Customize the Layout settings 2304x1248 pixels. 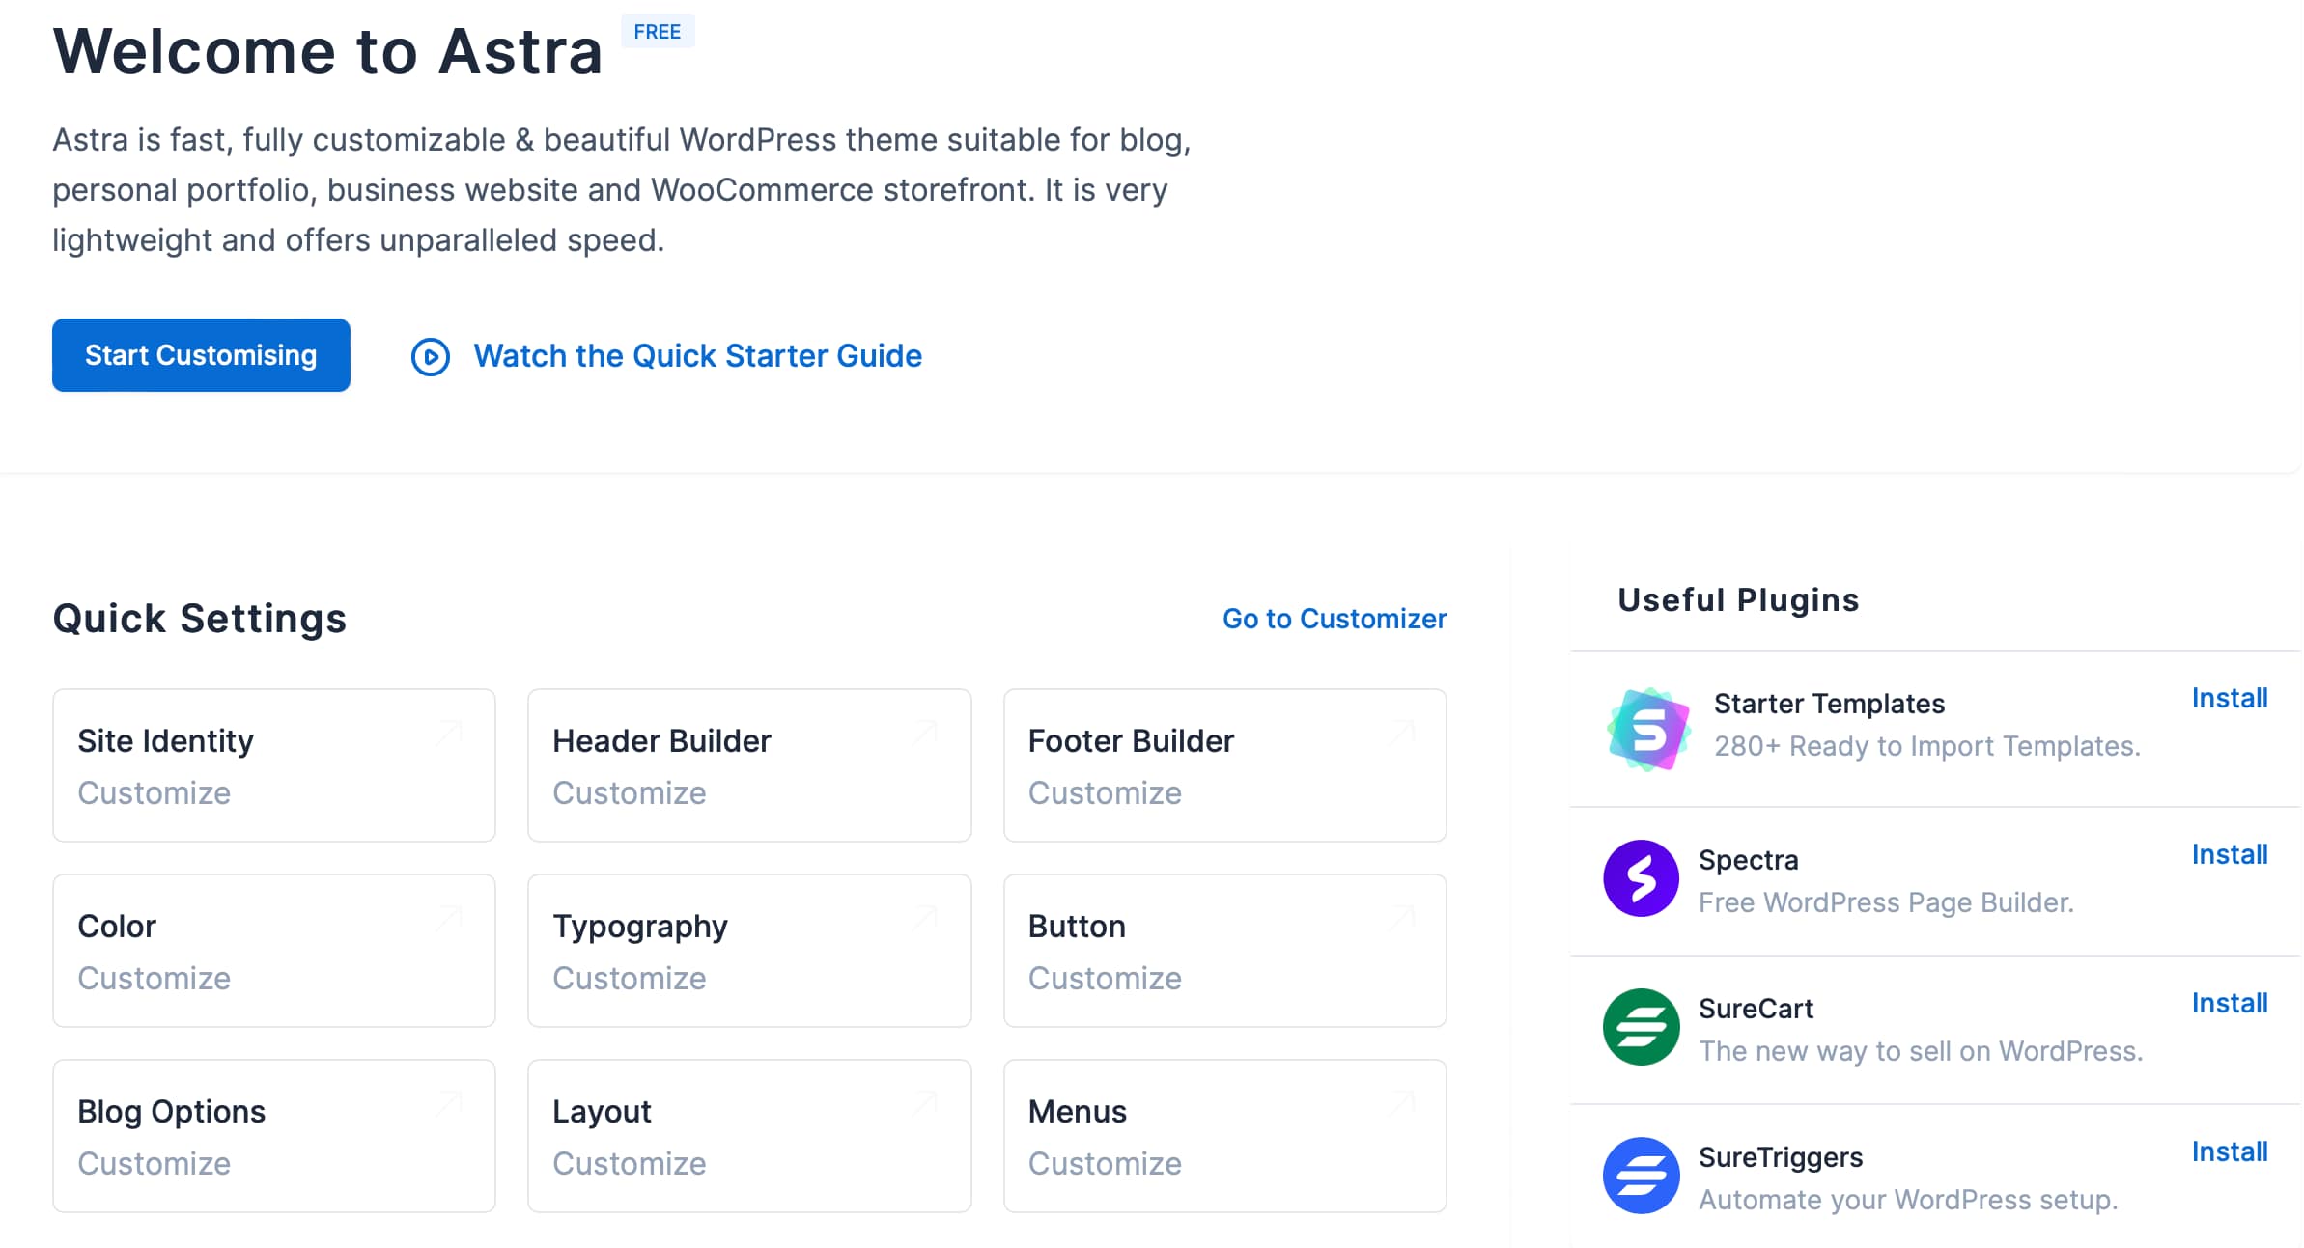pos(629,1163)
